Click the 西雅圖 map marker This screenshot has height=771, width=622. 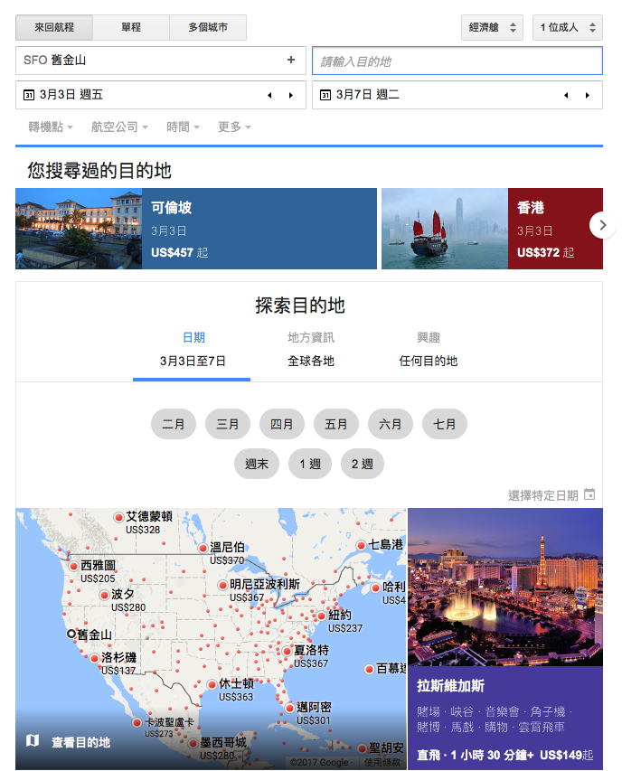(x=73, y=566)
